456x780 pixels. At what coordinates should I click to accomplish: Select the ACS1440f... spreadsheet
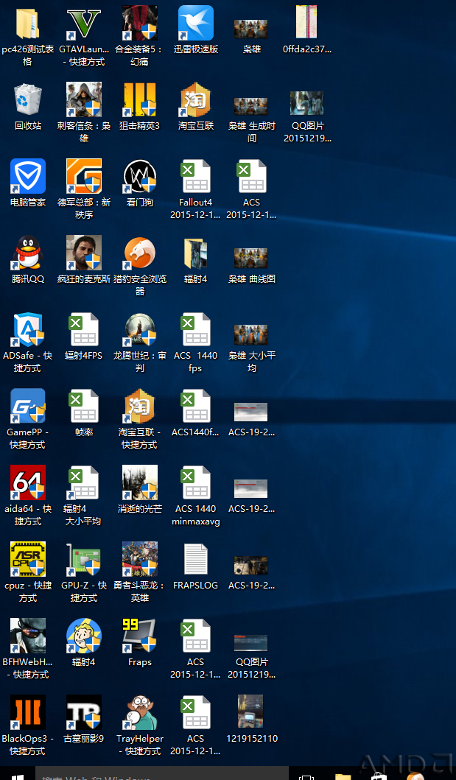(x=196, y=406)
